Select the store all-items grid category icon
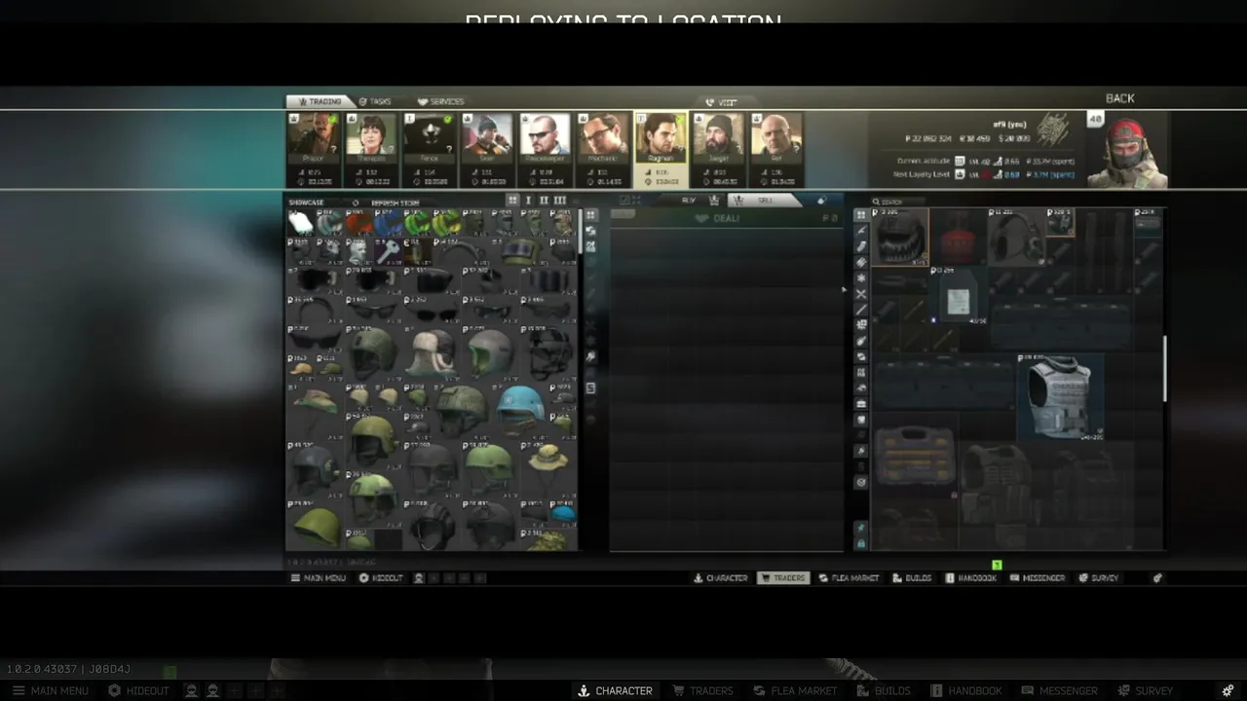 [590, 215]
